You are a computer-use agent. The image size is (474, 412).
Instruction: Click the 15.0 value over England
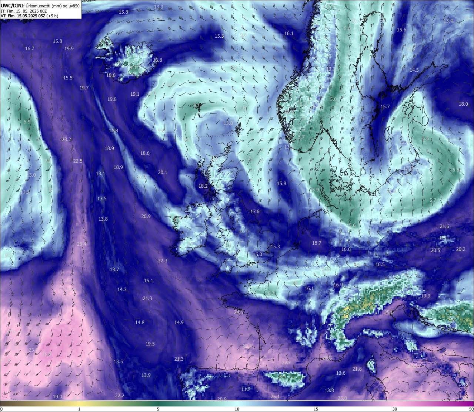(x=257, y=255)
